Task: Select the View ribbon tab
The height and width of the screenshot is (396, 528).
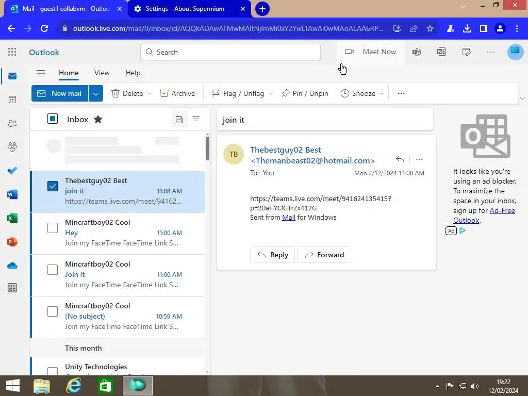Action: coord(102,73)
